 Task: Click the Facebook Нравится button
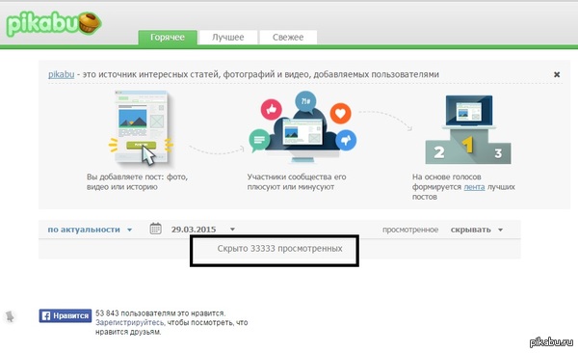(x=66, y=315)
